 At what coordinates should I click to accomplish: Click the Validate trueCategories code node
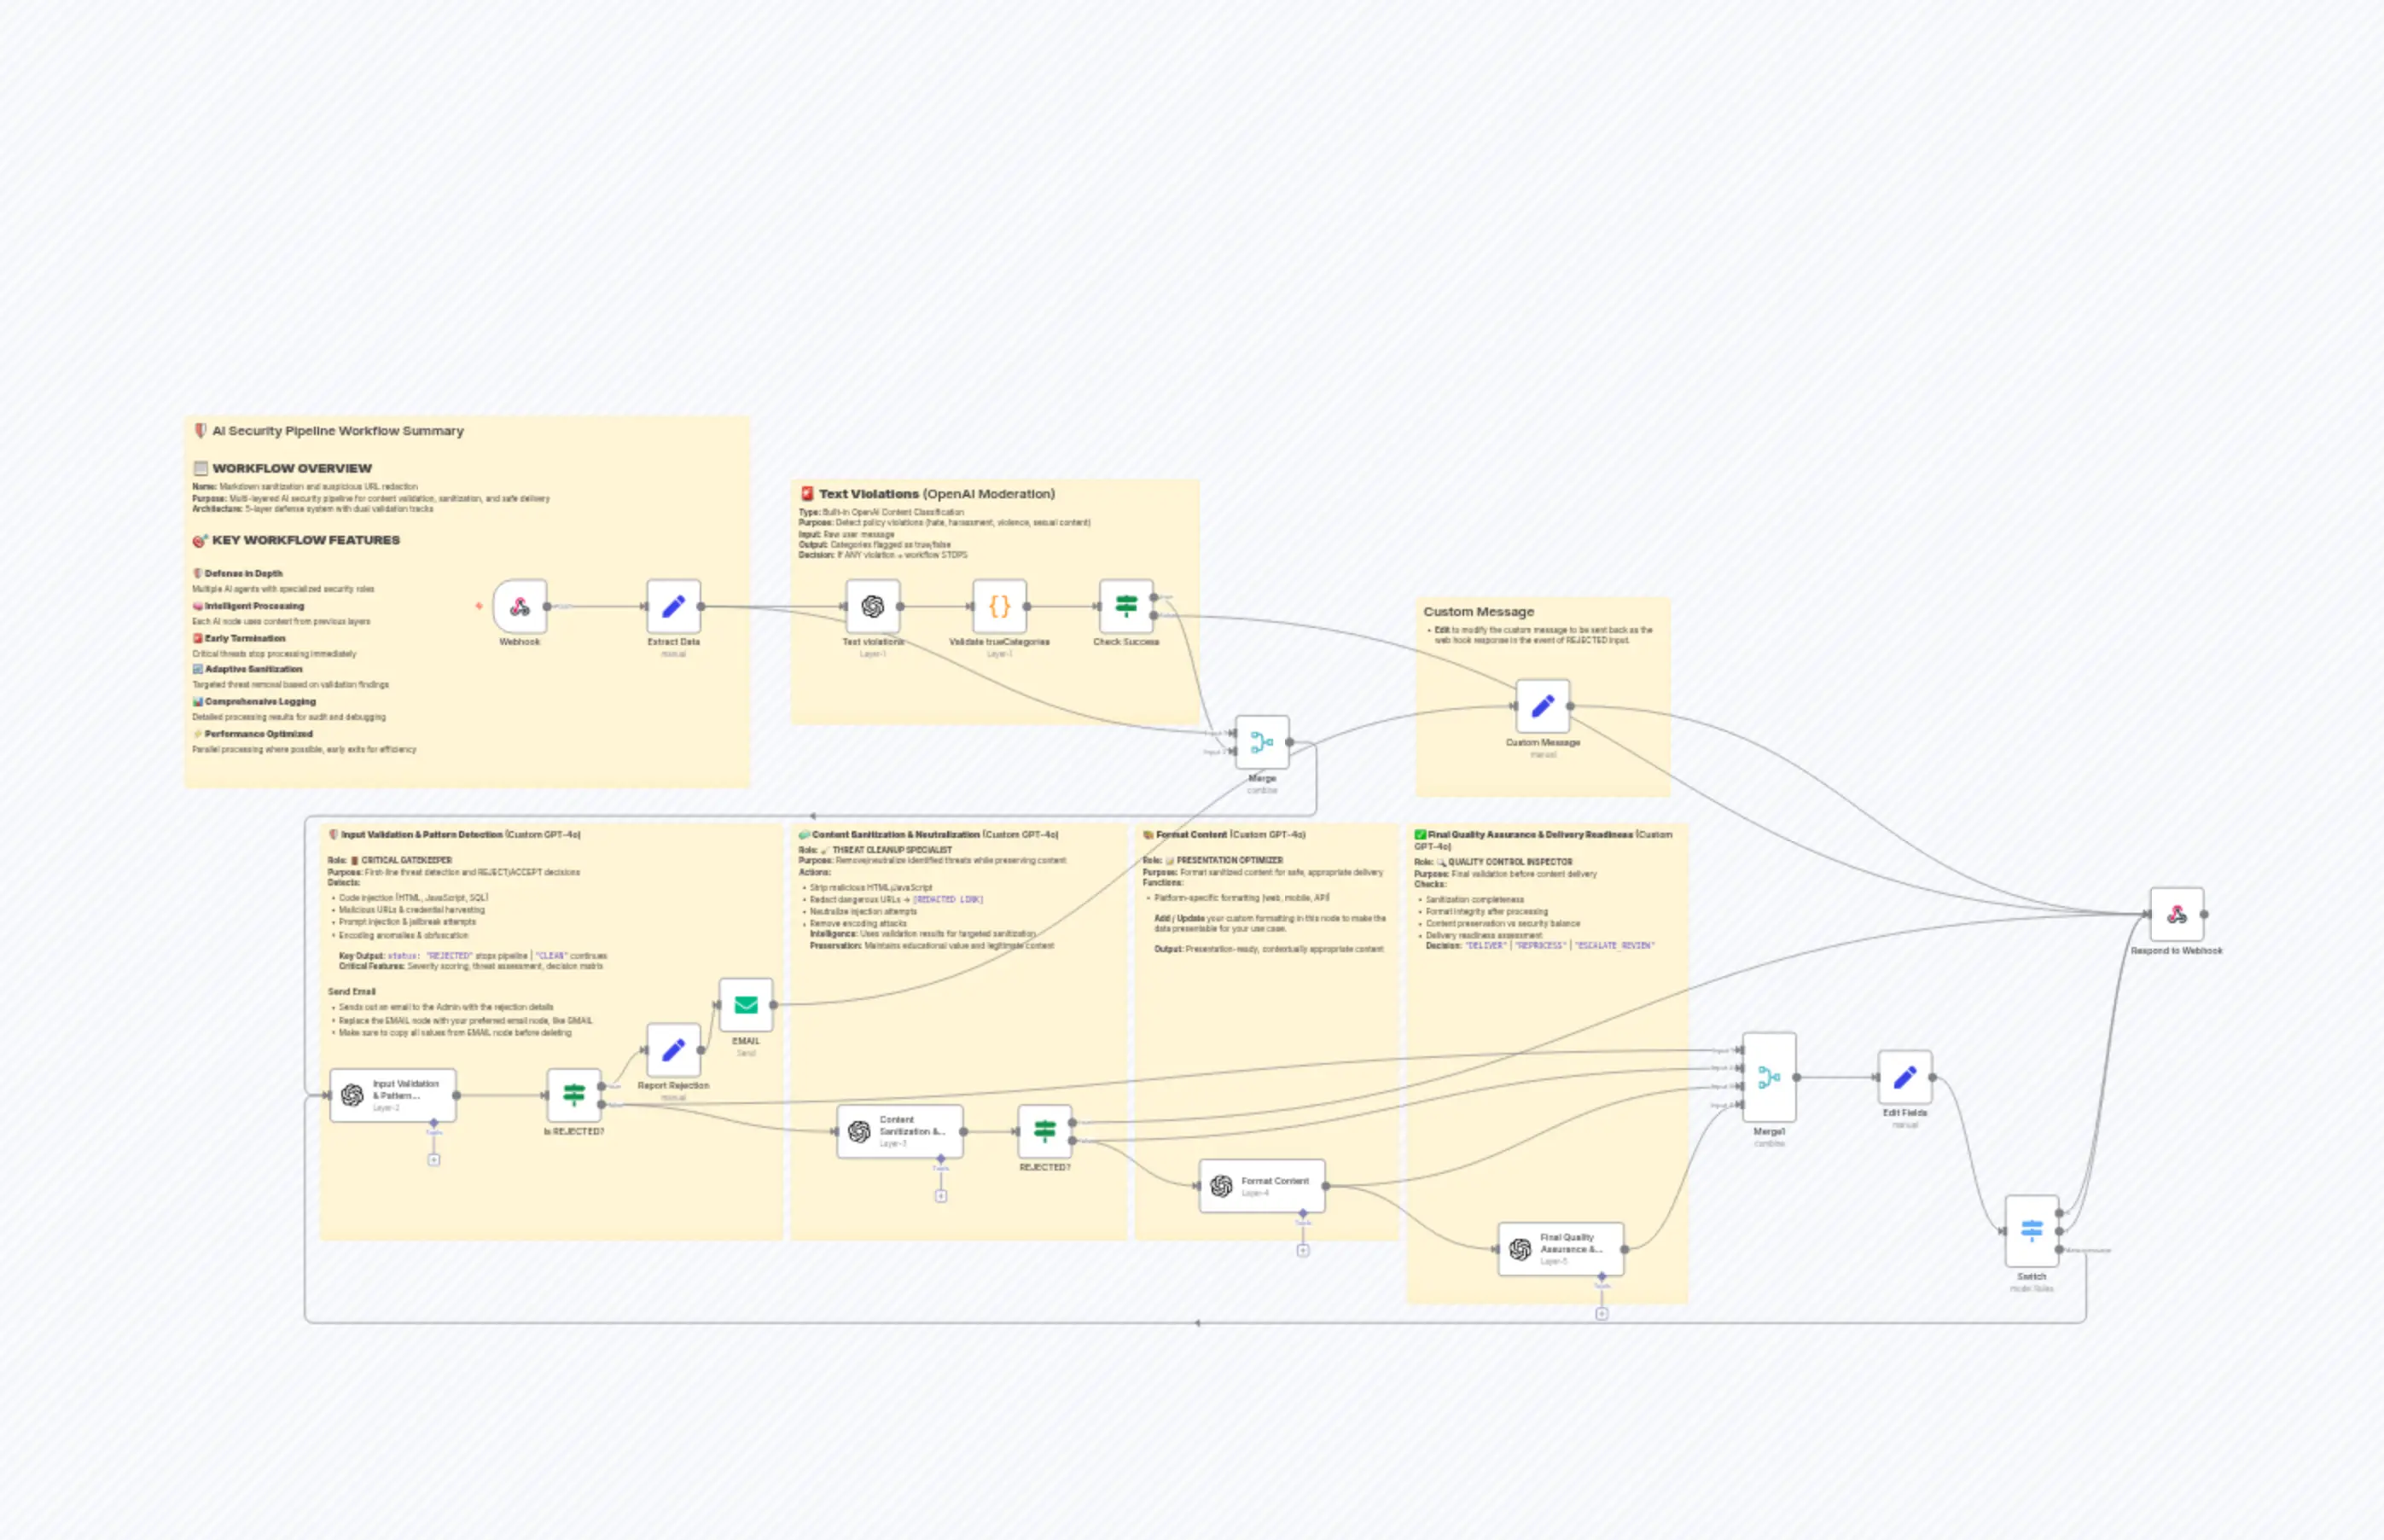pos(998,605)
